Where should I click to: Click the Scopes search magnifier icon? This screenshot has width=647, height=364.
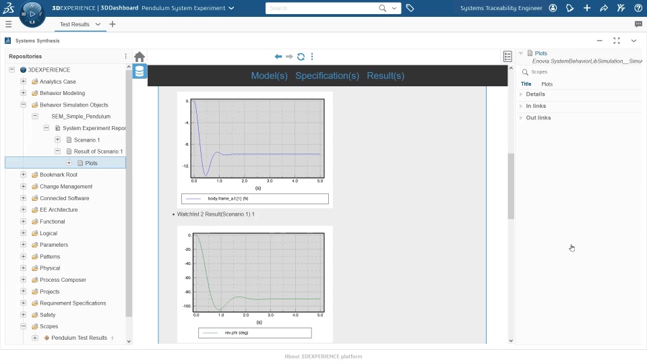point(525,72)
